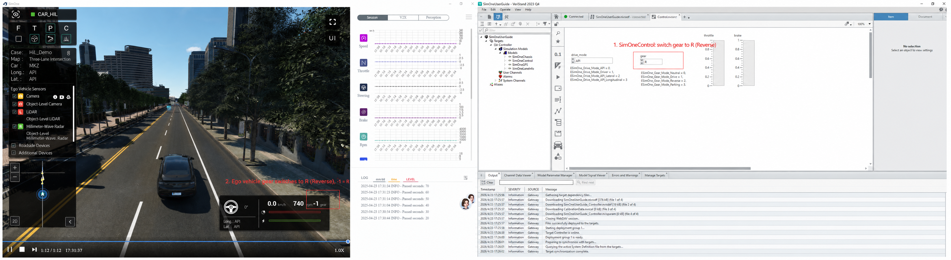
Task: Toggle SimOne fullscreen view
Action: 333,22
